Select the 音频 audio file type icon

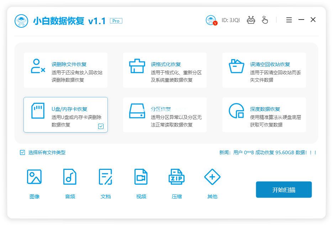70,177
